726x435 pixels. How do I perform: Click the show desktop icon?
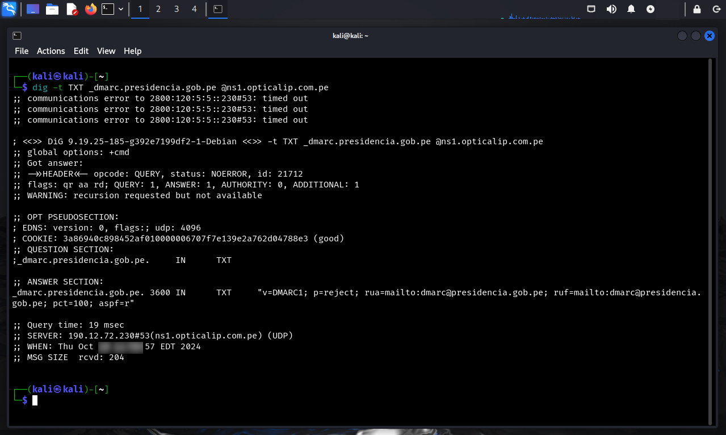33,9
